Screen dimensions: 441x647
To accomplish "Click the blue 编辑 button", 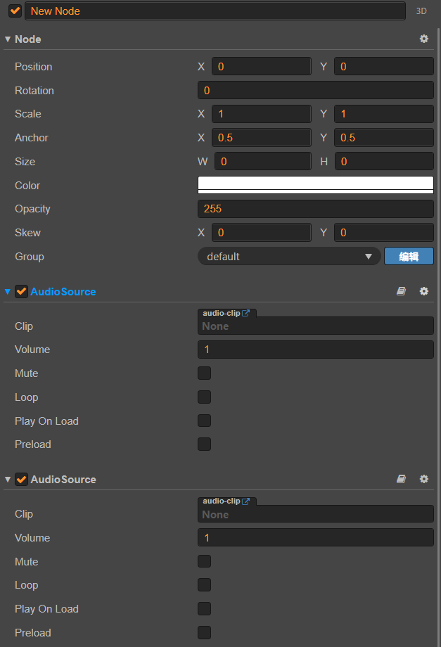I will tap(409, 257).
